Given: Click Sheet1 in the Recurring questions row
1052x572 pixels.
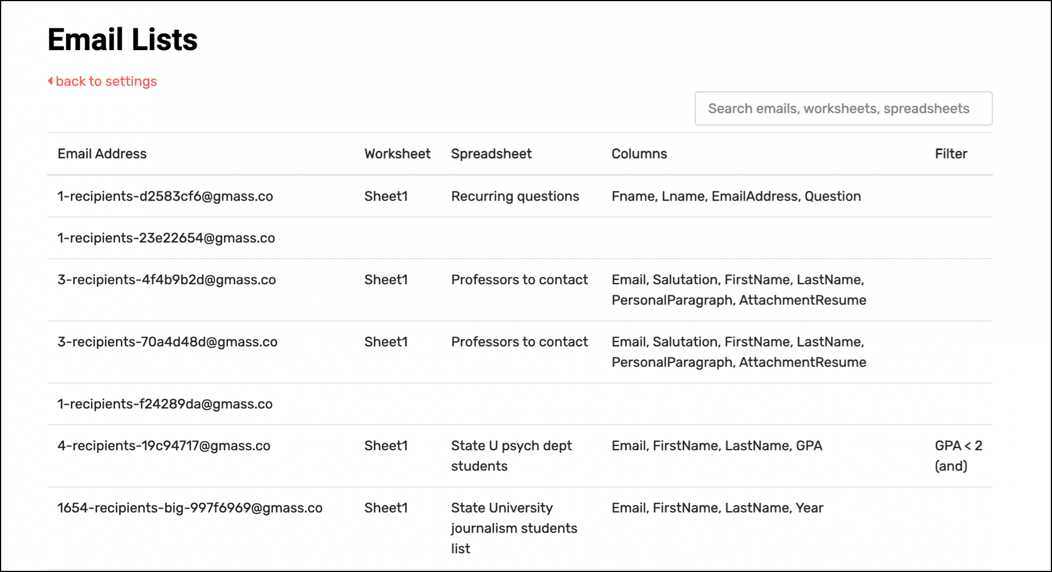Looking at the screenshot, I should tap(386, 196).
